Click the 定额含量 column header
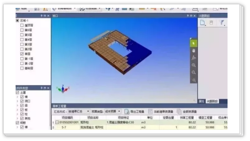The image size is (250, 141). click(168, 118)
